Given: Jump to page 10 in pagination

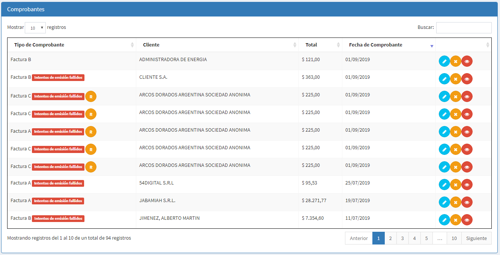Looking at the screenshot, I should tap(454, 238).
